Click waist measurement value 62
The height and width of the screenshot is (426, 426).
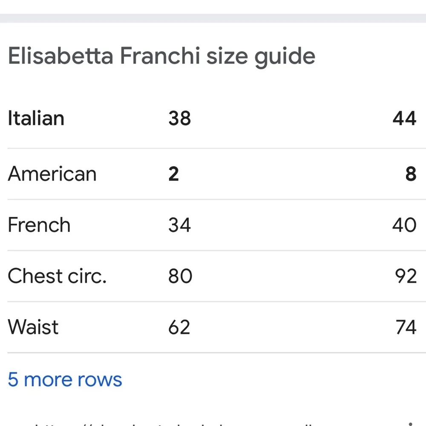click(x=179, y=327)
